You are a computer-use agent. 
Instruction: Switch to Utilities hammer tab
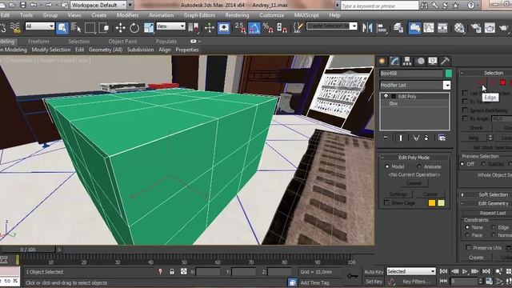click(445, 61)
